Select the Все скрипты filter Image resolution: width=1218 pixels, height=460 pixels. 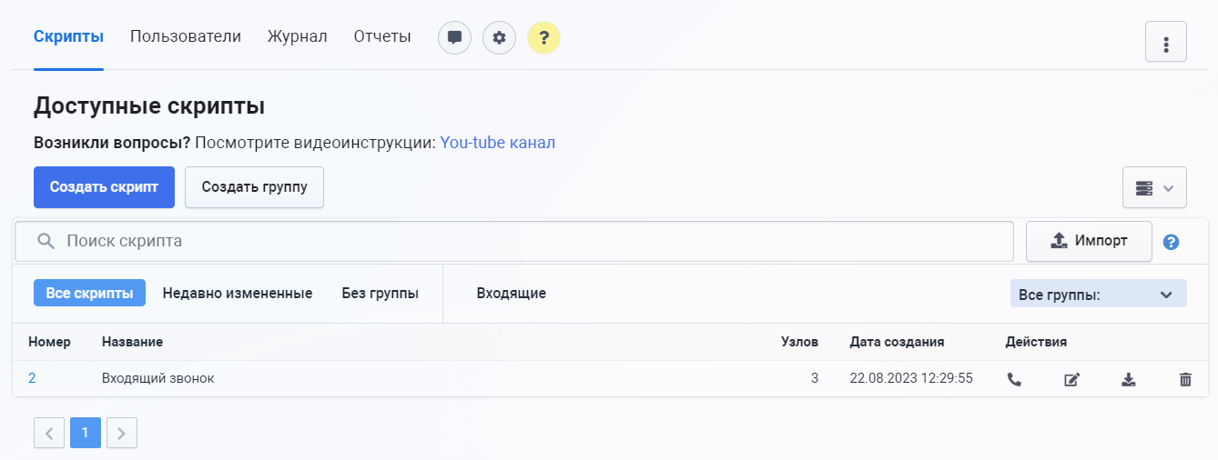89,294
